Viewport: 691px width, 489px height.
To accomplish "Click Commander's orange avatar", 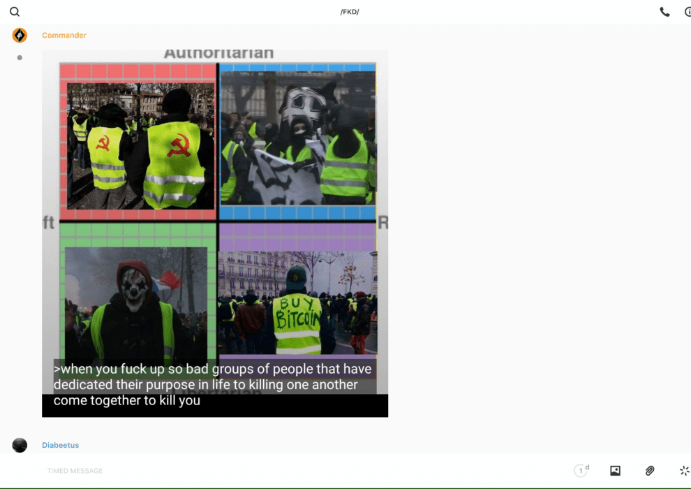I will coord(20,36).
